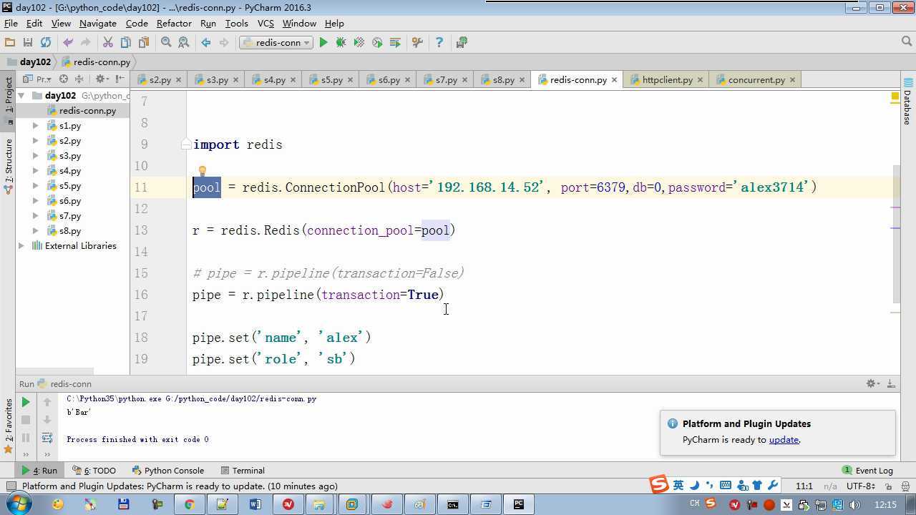Run redis-conn with the green play icon
Image resolution: width=916 pixels, height=515 pixels.
(323, 43)
